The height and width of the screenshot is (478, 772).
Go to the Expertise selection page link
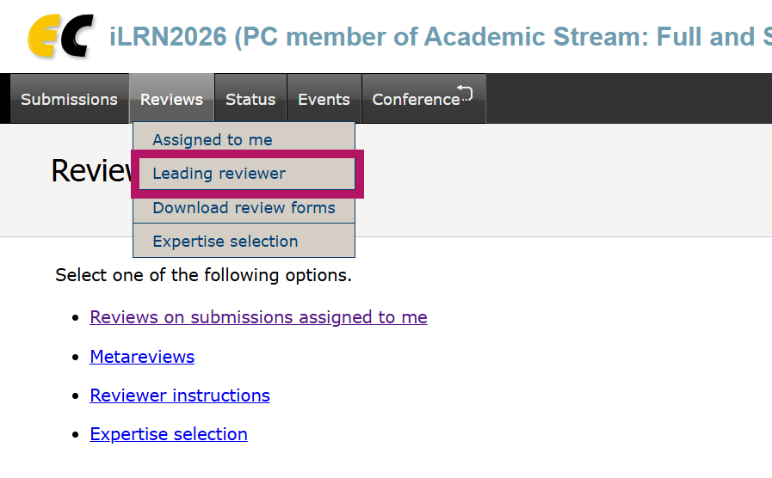(169, 434)
